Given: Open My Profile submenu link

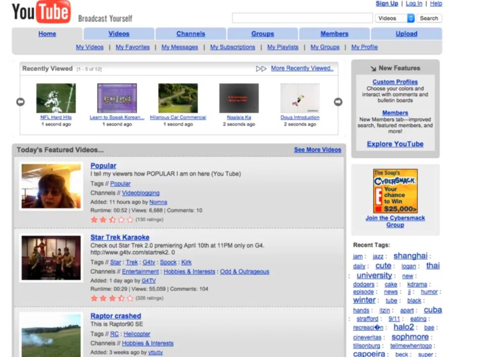Looking at the screenshot, I should (x=364, y=47).
